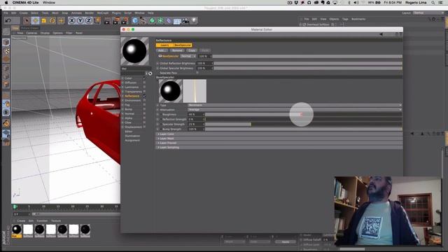The height and width of the screenshot is (252, 448).
Task: Open the material manager Create menu
Action: (x=21, y=221)
